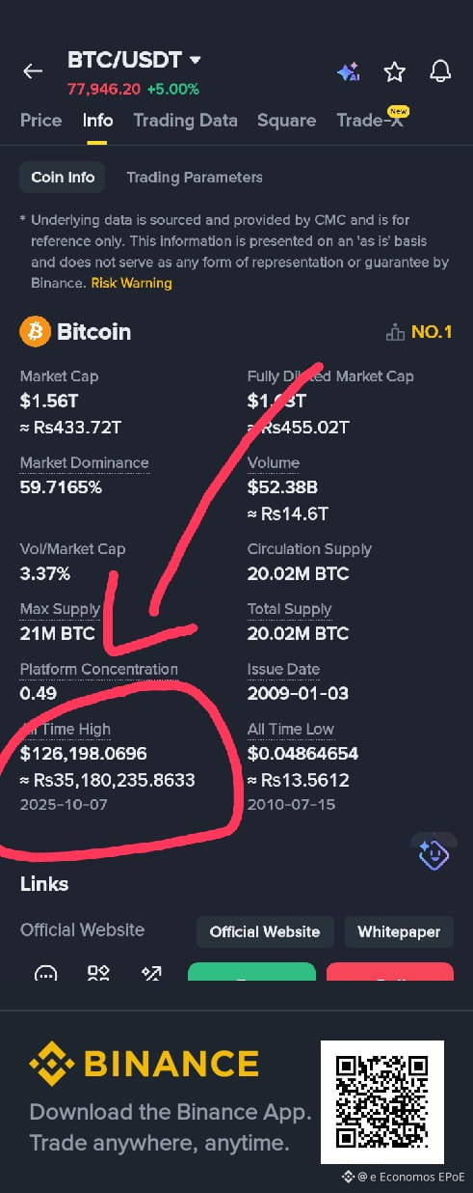Image resolution: width=473 pixels, height=1193 pixels.
Task: Expand the BTC/USDT pair dropdown
Action: tap(196, 60)
